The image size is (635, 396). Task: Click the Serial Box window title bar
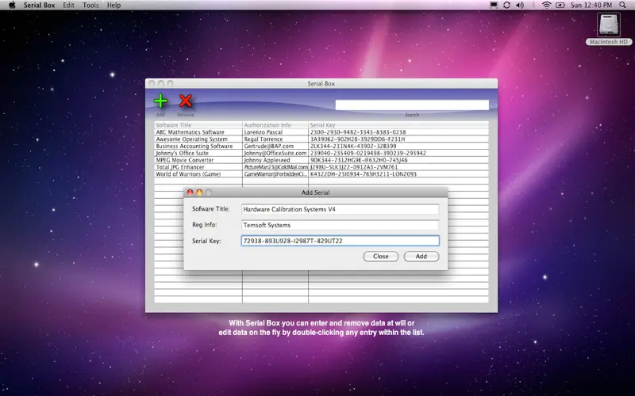[321, 84]
